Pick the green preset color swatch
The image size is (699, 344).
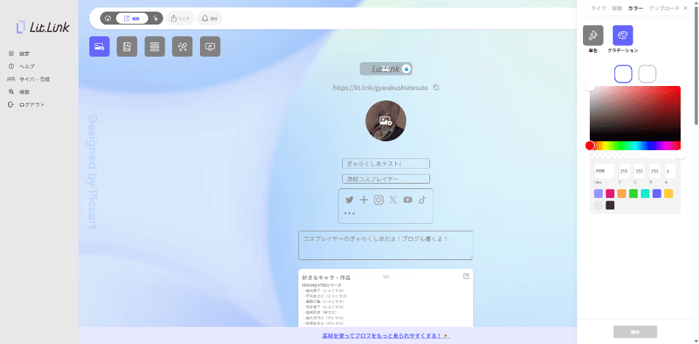(633, 194)
